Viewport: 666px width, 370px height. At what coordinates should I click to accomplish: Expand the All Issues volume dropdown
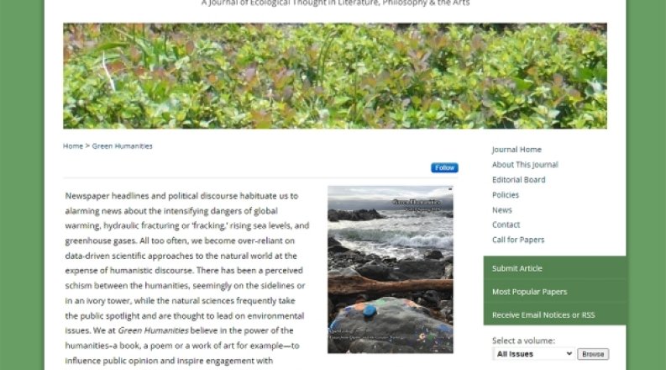(x=534, y=354)
